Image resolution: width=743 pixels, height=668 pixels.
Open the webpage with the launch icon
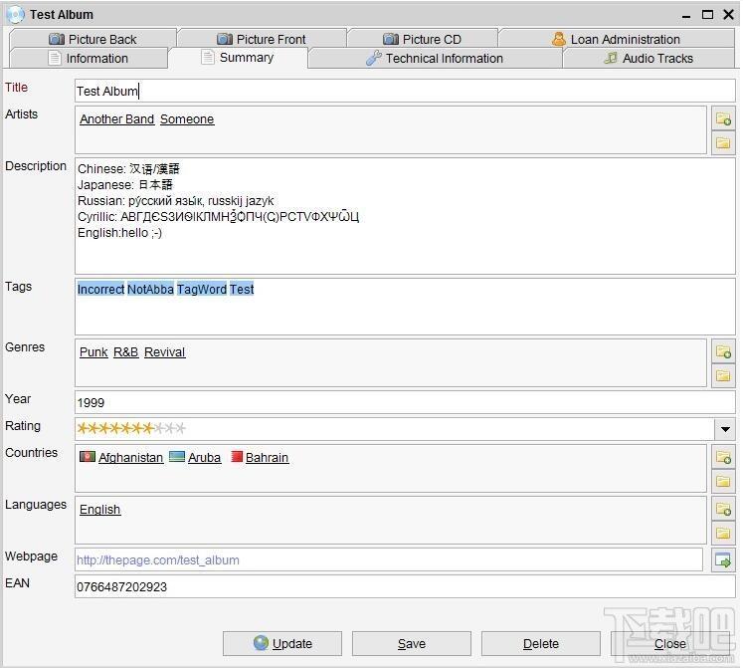723,560
